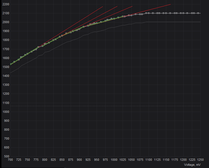This screenshot has height=168, width=209.
Task: Click the '975' voltage axis label
Action: pyautogui.click(x=105, y=160)
